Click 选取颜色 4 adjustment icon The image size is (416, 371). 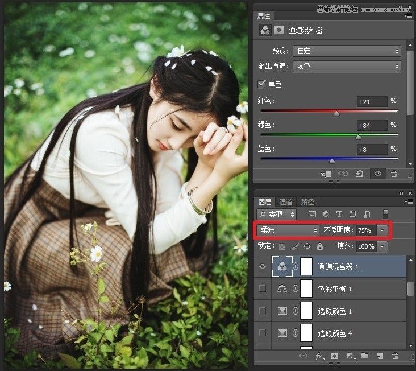pos(282,333)
